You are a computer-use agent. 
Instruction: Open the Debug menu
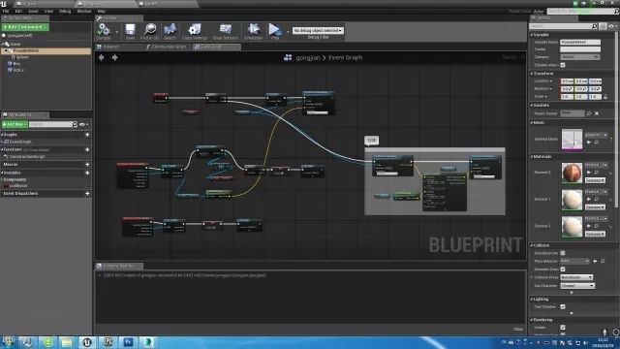(65, 11)
